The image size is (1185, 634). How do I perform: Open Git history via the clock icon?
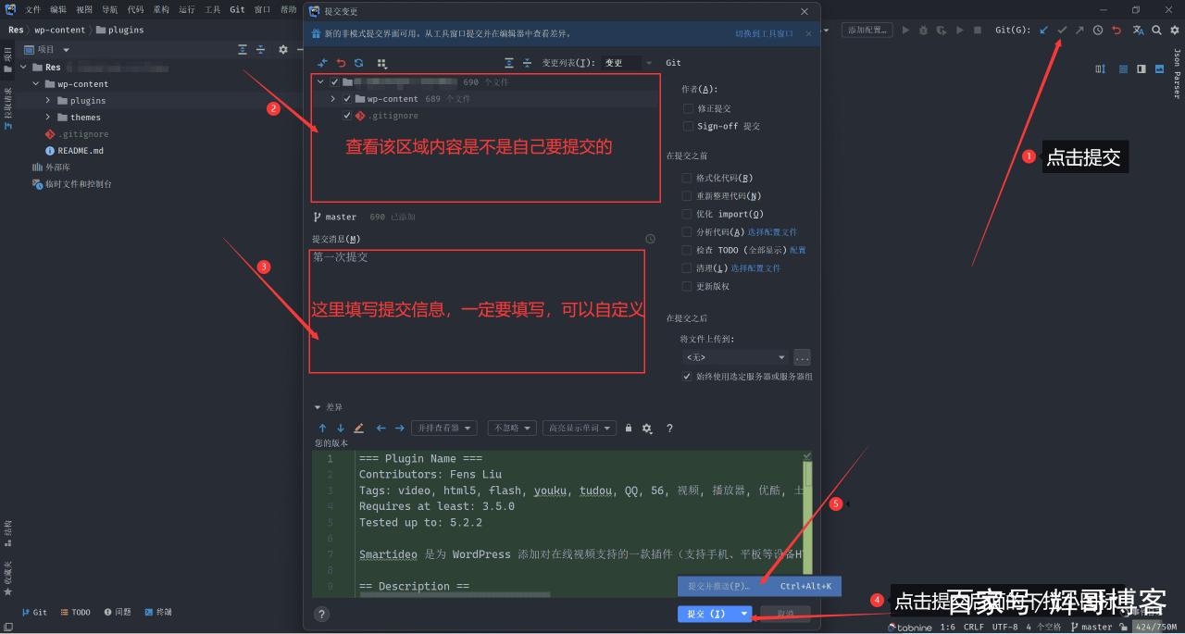(x=1098, y=30)
